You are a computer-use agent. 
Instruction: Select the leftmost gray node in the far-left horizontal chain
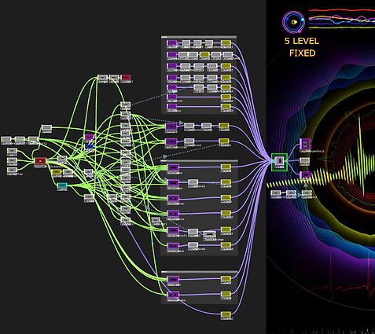click(x=6, y=139)
